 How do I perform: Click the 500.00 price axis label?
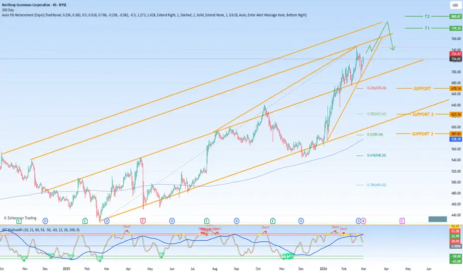456,182
